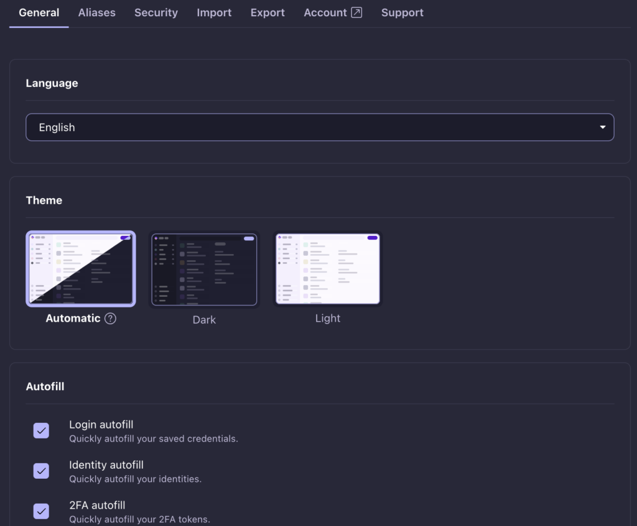Uncheck the Login autofill checkbox
637x526 pixels.
click(x=41, y=431)
